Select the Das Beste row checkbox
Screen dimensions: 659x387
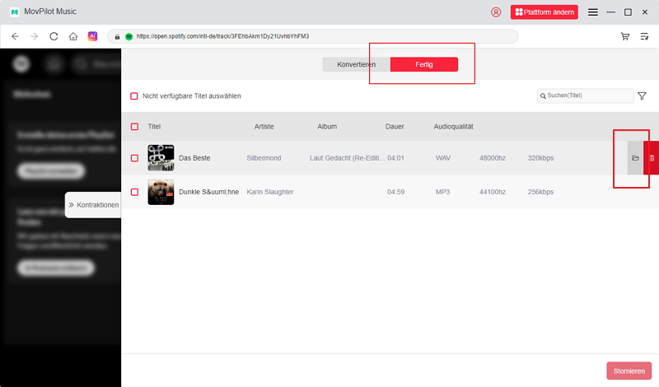(134, 157)
